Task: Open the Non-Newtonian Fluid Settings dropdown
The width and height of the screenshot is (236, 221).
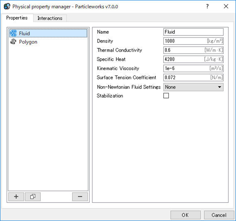Action: tap(193, 87)
